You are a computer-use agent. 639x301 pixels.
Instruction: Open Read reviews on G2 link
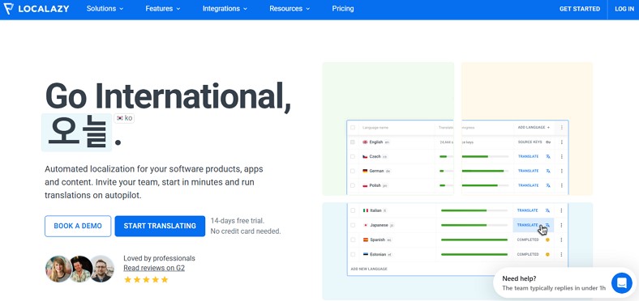coord(154,268)
